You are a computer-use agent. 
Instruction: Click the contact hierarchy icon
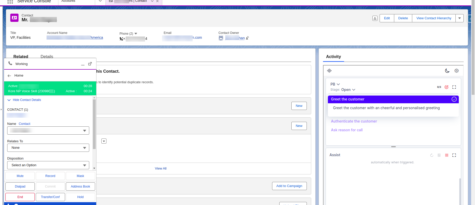[x=375, y=18]
